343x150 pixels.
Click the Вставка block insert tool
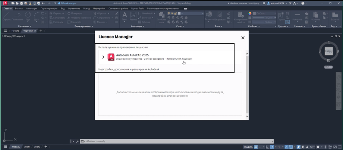click(209, 17)
